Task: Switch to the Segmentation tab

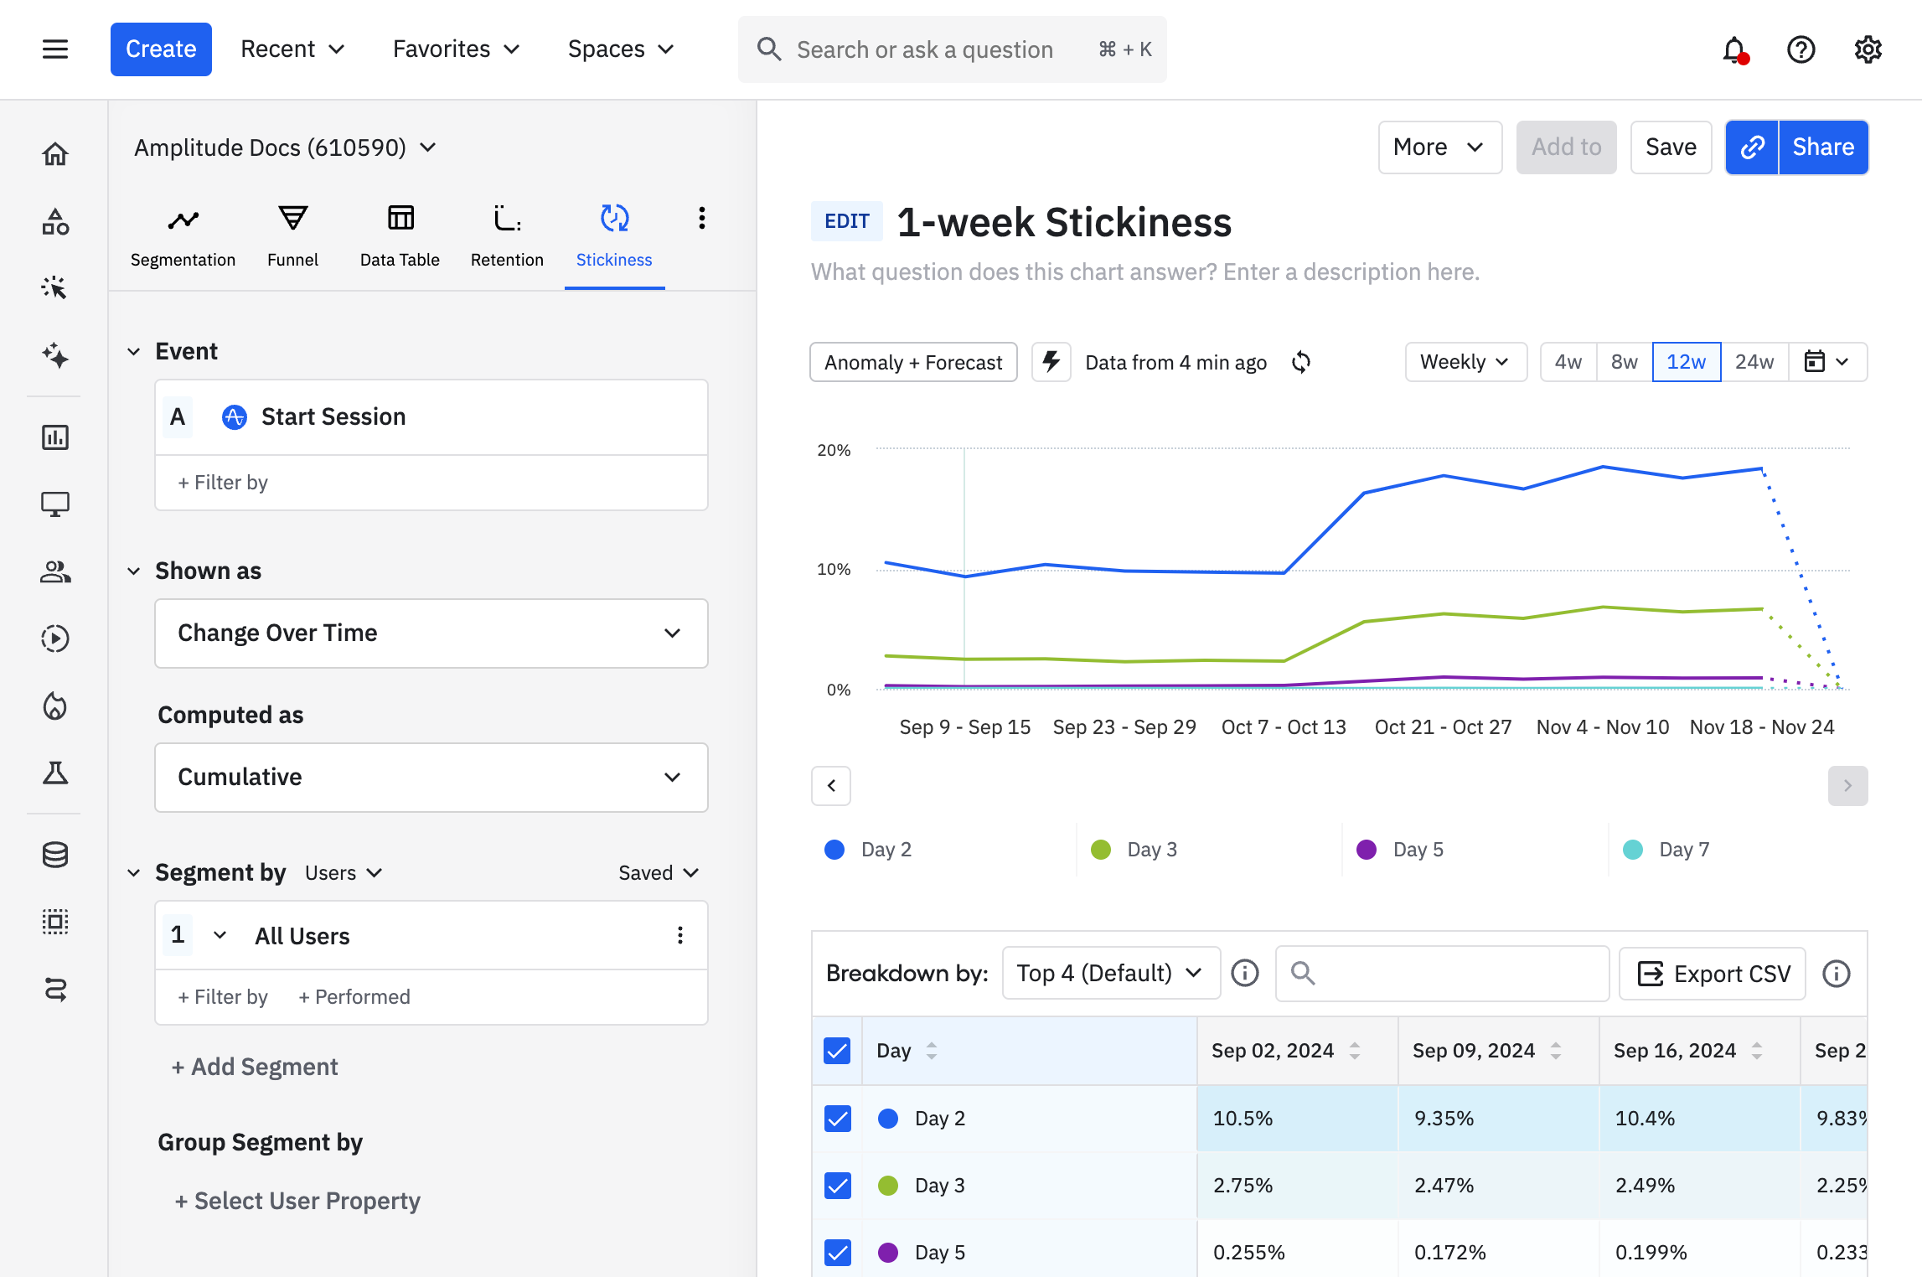Action: [183, 235]
